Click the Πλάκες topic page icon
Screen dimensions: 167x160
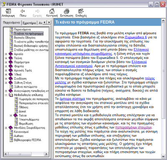point(16,107)
